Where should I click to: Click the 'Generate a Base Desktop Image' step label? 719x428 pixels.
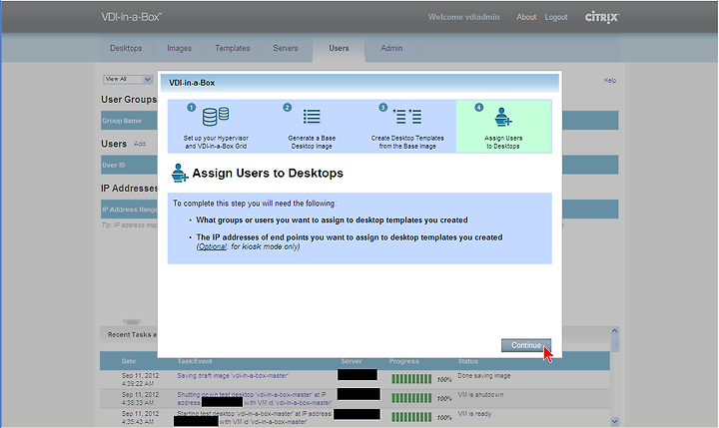[312, 142]
